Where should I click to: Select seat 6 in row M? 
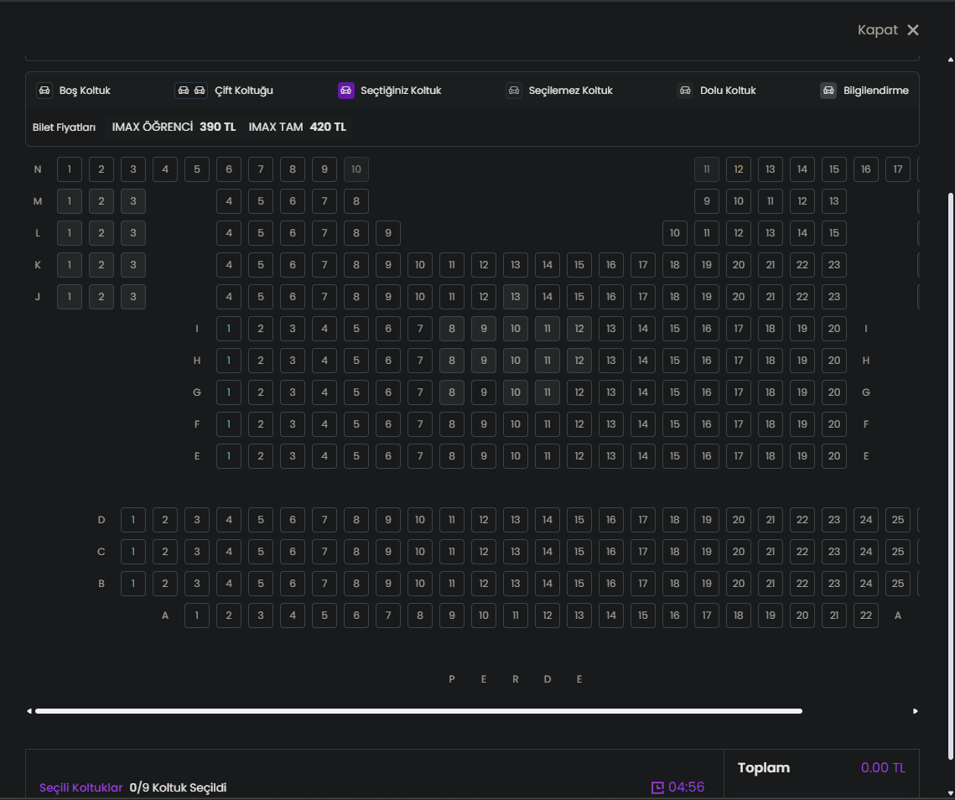click(293, 201)
